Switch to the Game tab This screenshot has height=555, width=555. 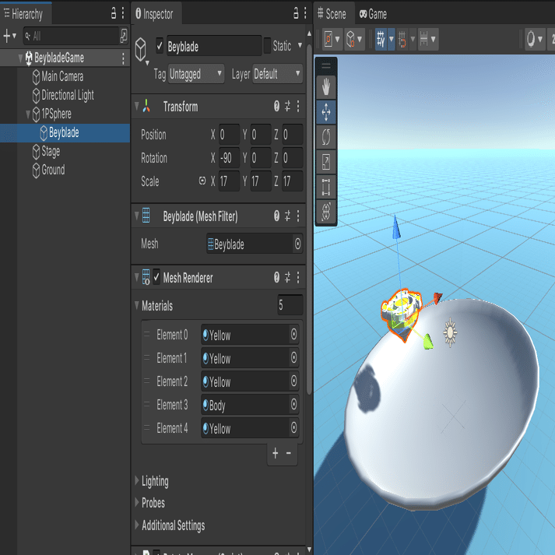(x=374, y=14)
